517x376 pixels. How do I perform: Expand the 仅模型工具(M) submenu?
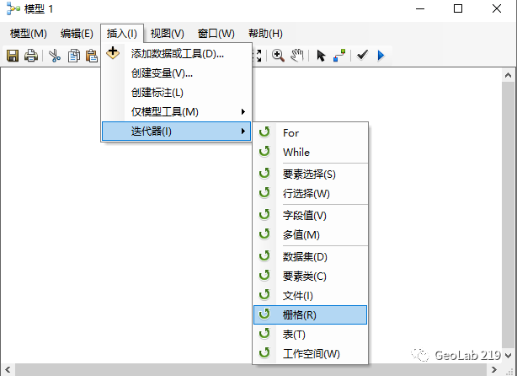click(177, 112)
